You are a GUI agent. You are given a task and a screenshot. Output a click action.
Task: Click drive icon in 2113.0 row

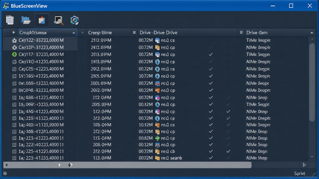tap(157, 40)
